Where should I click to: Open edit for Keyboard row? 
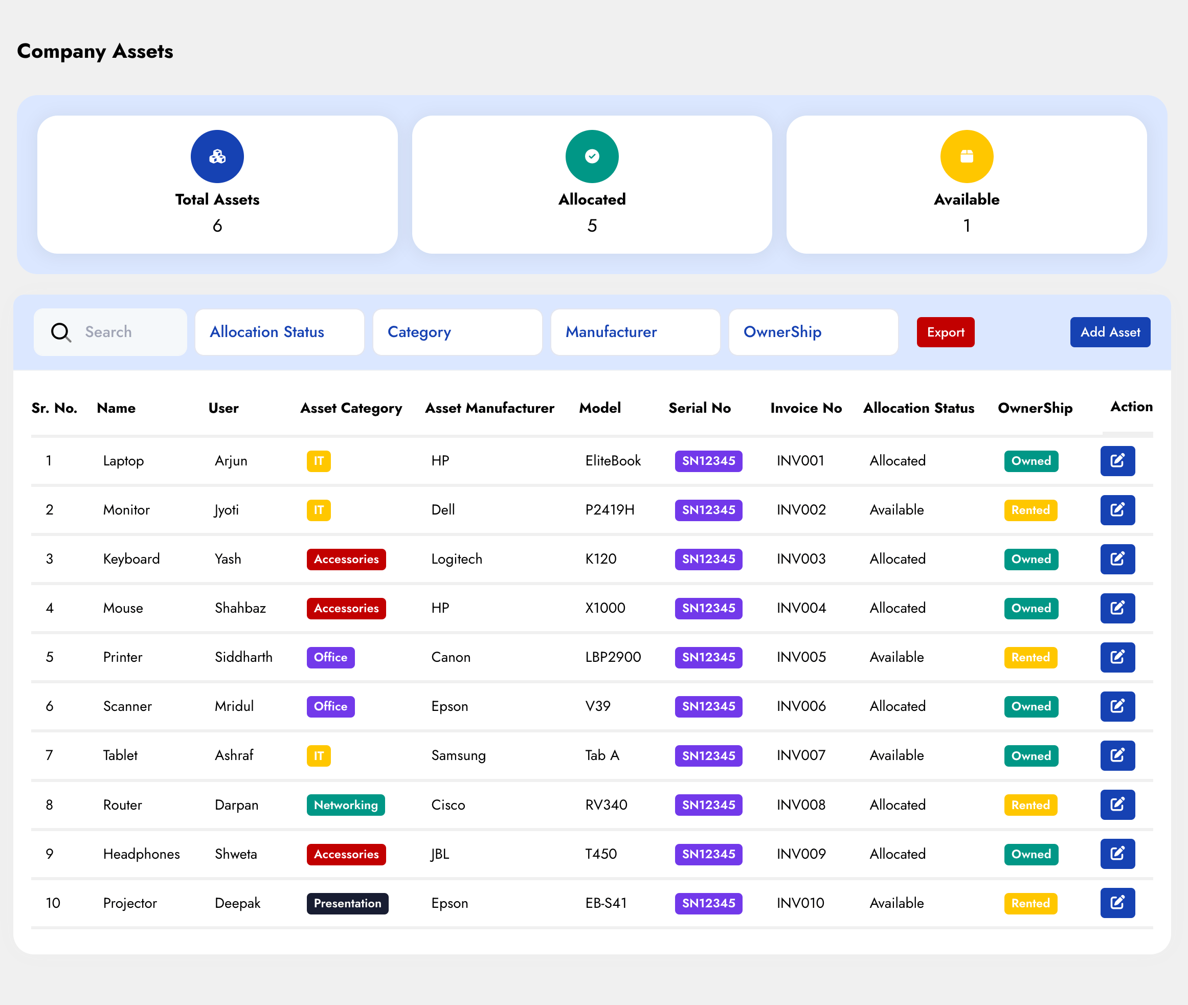click(x=1117, y=559)
